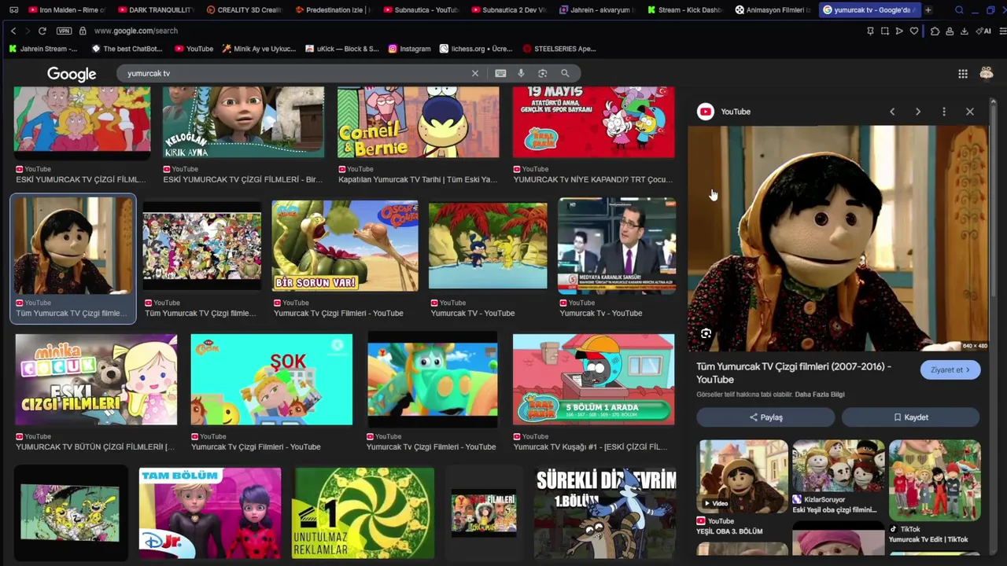Open the Instagram bookmark
The width and height of the screenshot is (1007, 566).
coord(409,49)
